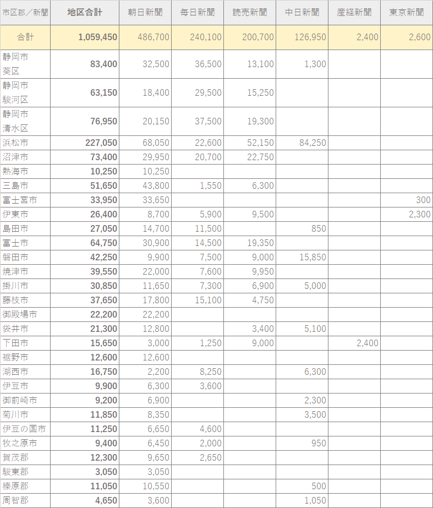The width and height of the screenshot is (433, 508).
Task: Click the 毎日新聞 column header
Action: click(x=198, y=13)
